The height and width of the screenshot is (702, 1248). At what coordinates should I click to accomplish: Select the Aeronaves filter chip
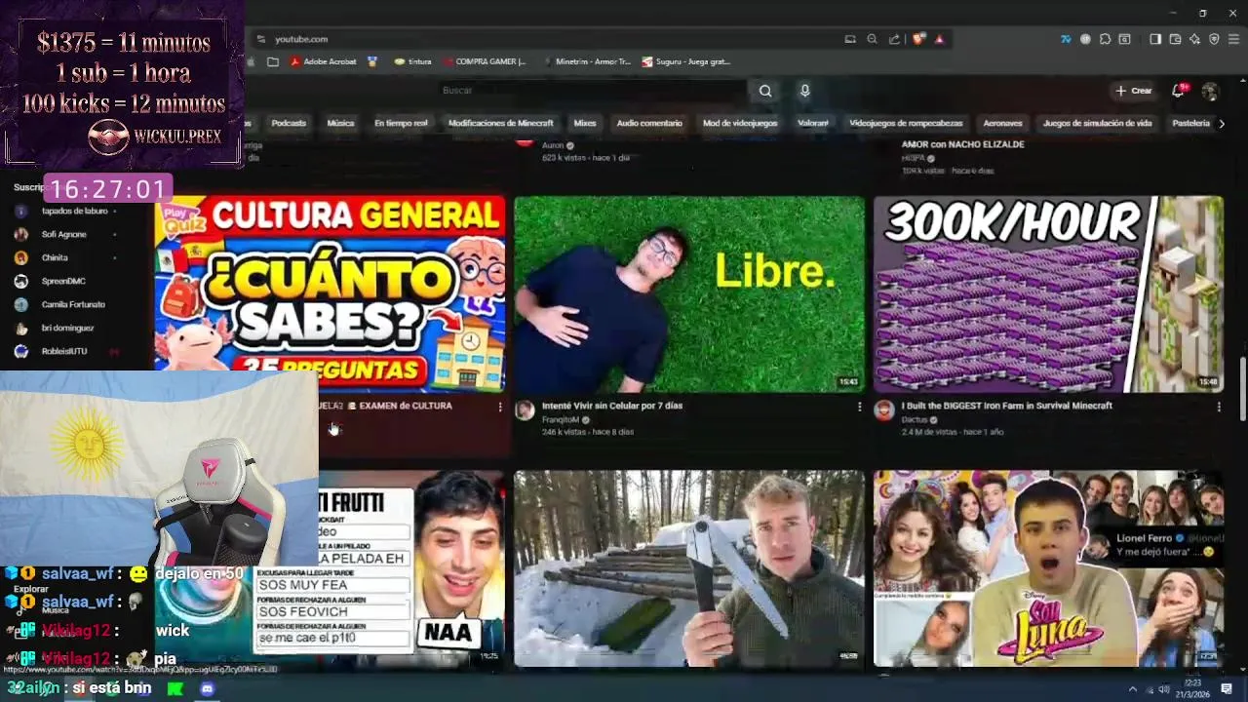[1002, 123]
